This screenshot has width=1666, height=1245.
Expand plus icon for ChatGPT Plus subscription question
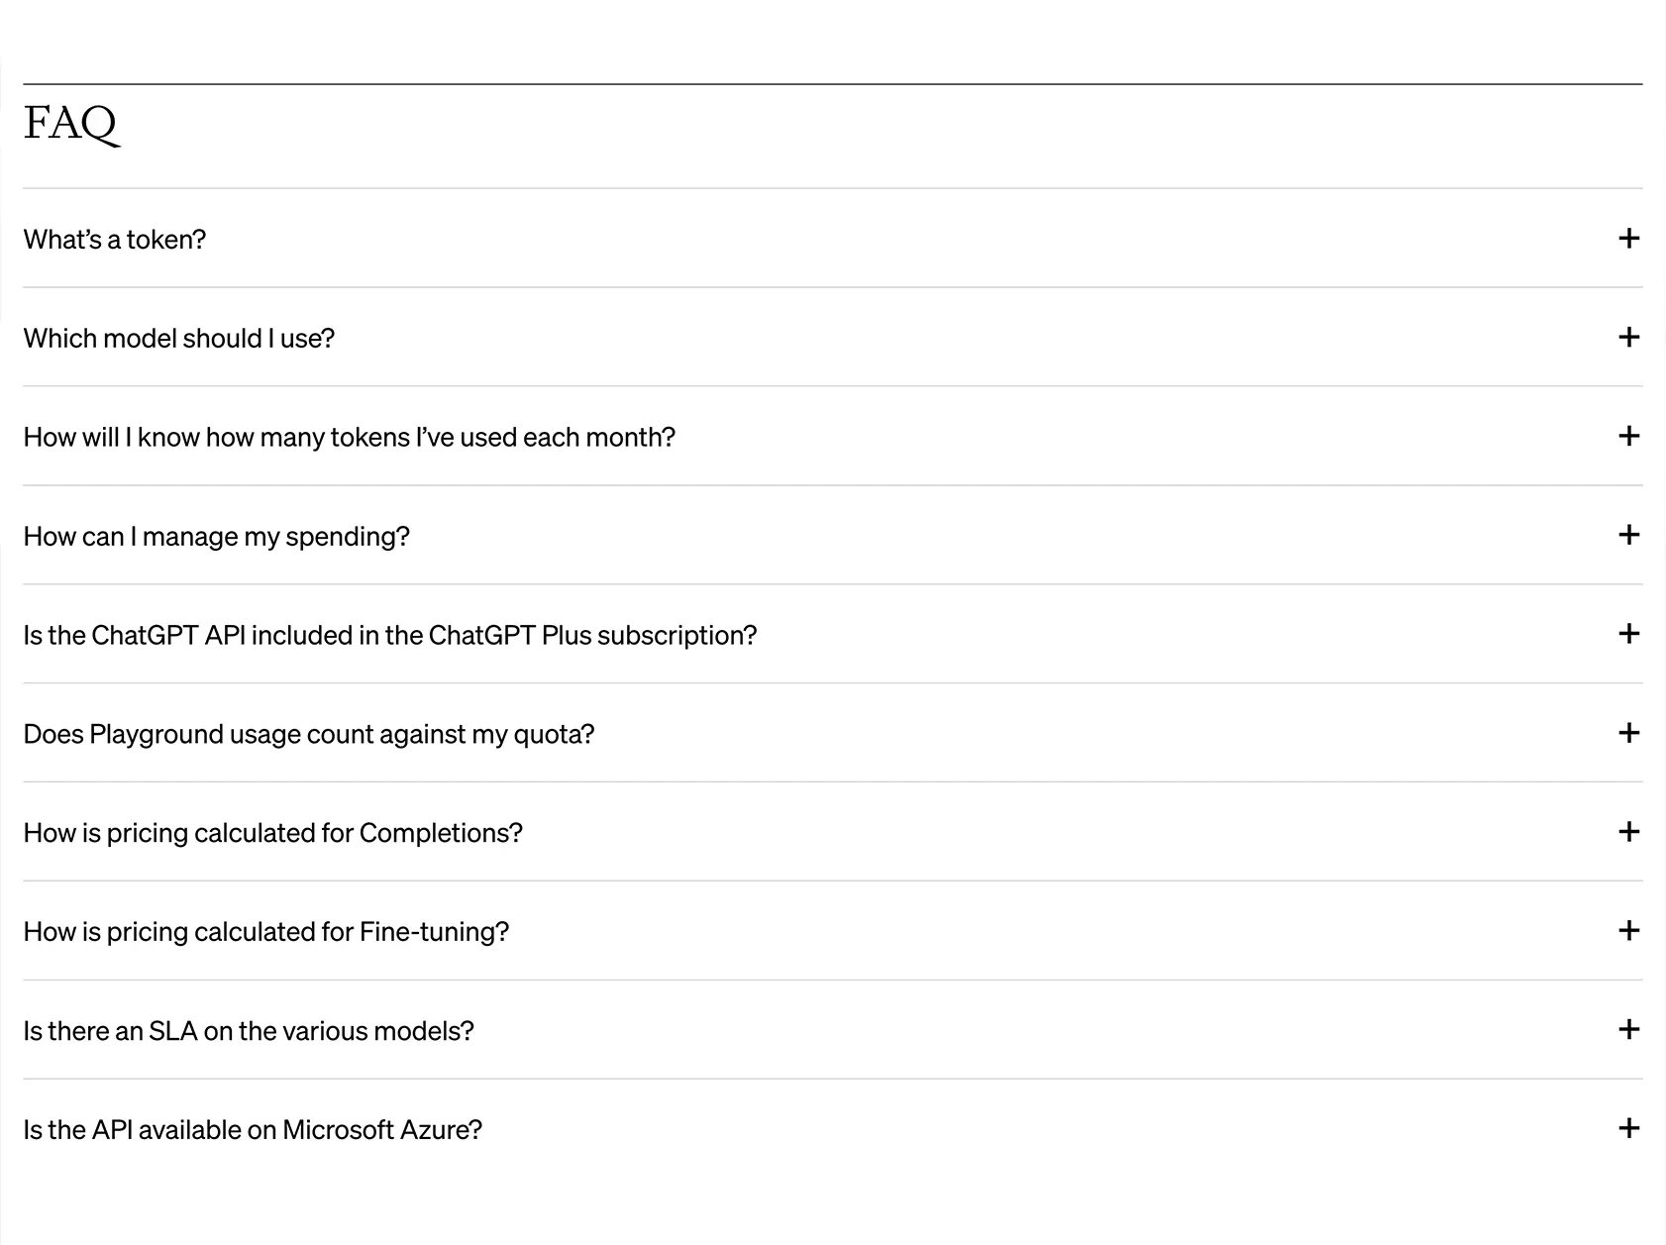coord(1628,634)
